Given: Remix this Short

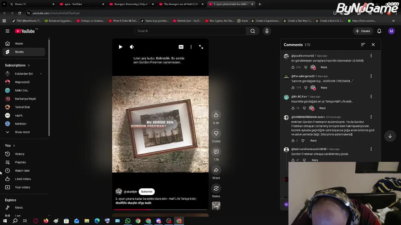Looking at the screenshot, I should 216,188.
